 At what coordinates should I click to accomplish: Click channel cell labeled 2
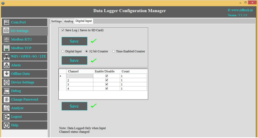point(80,80)
